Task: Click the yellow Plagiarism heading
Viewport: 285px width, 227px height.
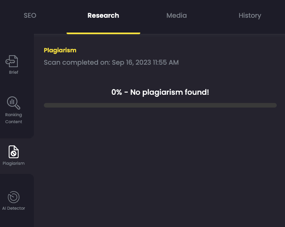Action: point(60,50)
